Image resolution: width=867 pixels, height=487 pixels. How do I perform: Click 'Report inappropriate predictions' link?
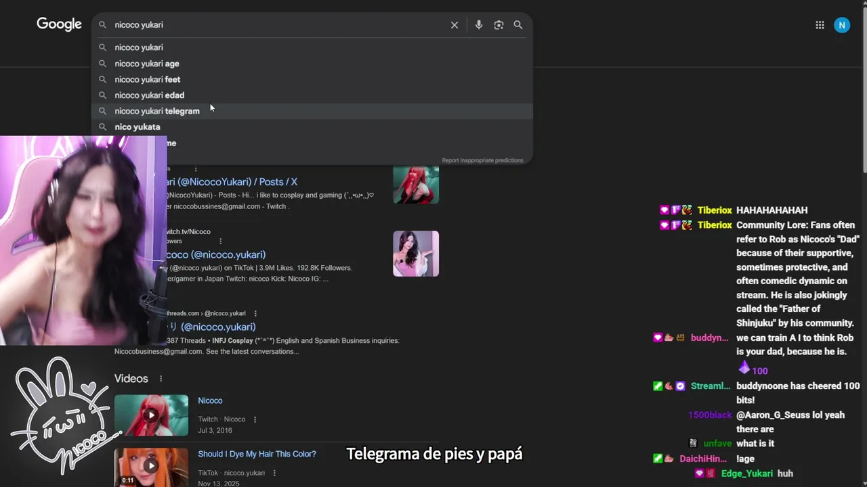click(482, 160)
